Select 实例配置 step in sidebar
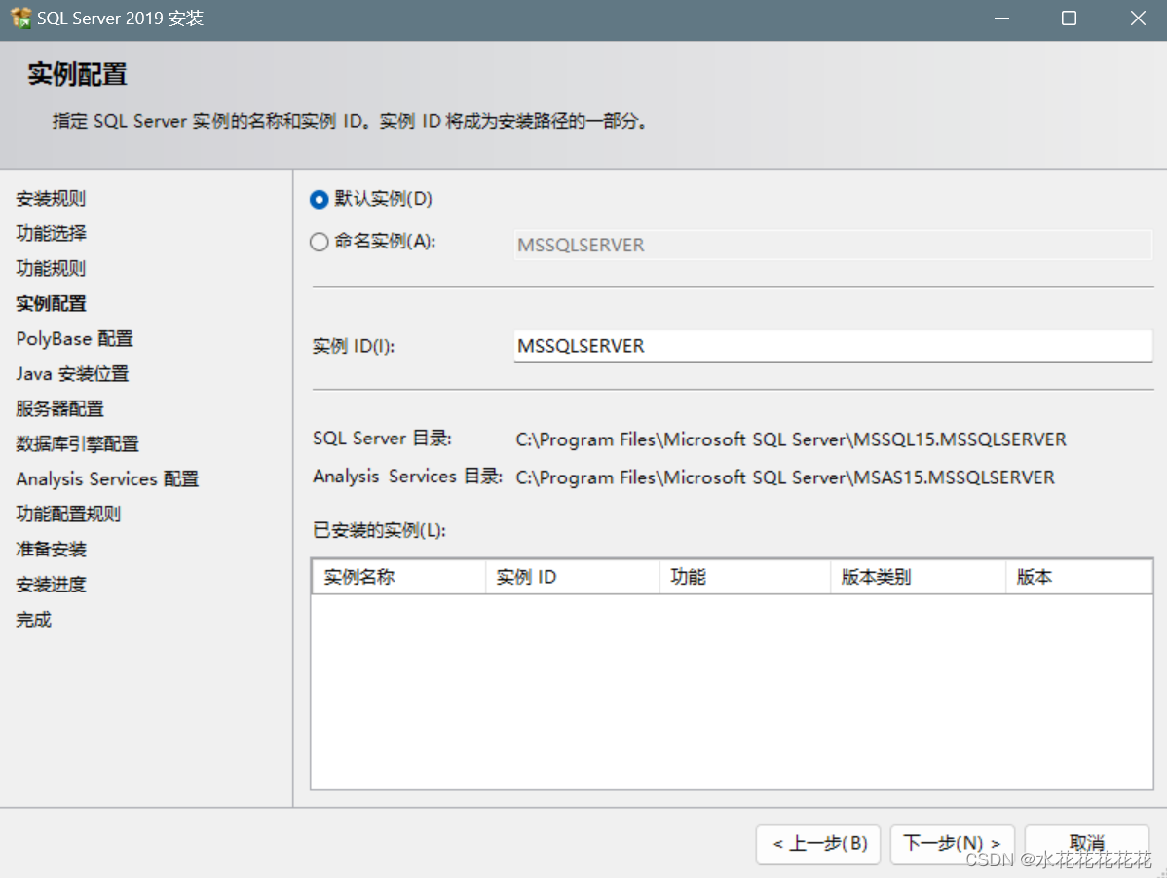Image resolution: width=1167 pixels, height=878 pixels. click(x=51, y=303)
